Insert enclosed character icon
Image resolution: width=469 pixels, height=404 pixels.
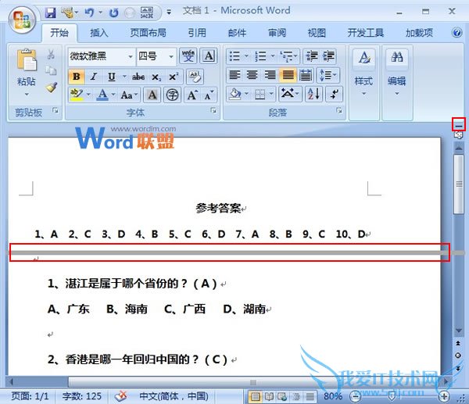click(x=172, y=95)
